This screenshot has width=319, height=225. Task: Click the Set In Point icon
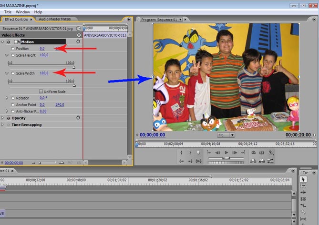pyautogui.click(x=182, y=153)
